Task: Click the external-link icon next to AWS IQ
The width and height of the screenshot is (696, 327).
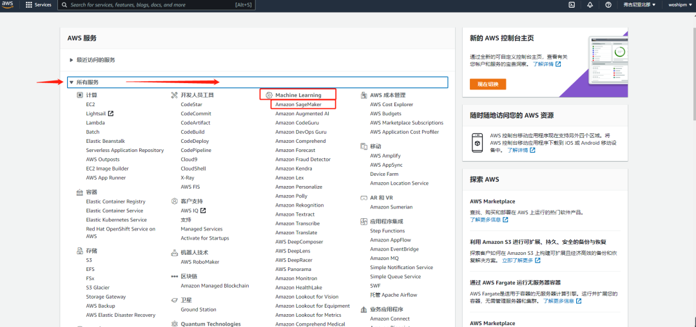Action: tap(203, 210)
